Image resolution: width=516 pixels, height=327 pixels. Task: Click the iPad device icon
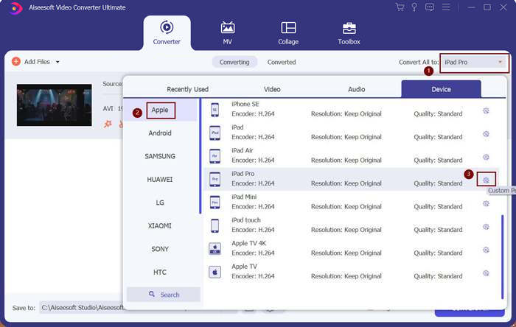pos(215,133)
